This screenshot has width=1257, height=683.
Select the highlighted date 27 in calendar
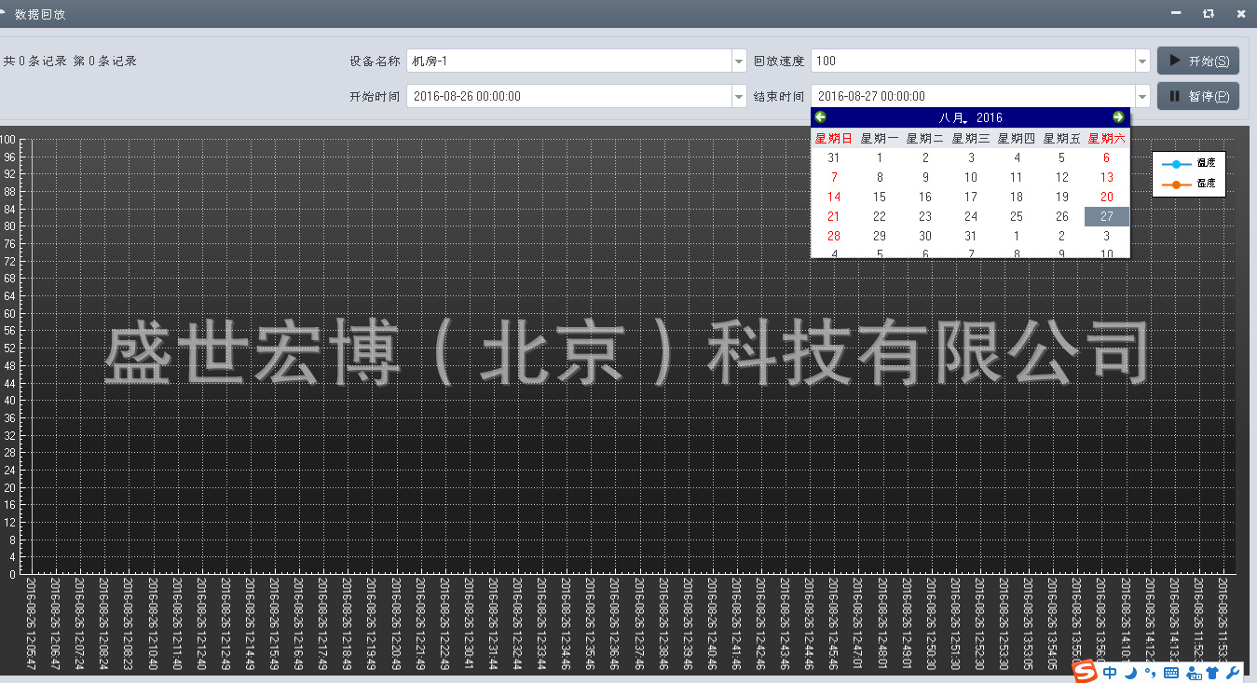1107,216
